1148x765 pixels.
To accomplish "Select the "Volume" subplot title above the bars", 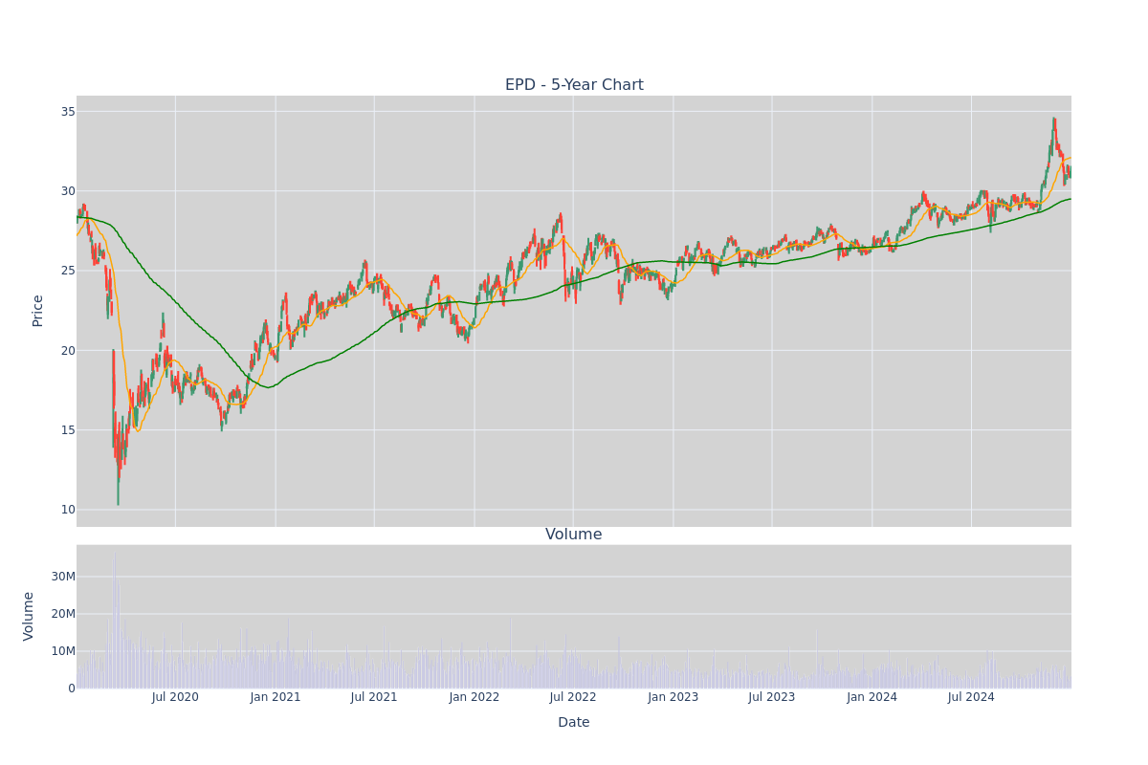I will coord(574,535).
